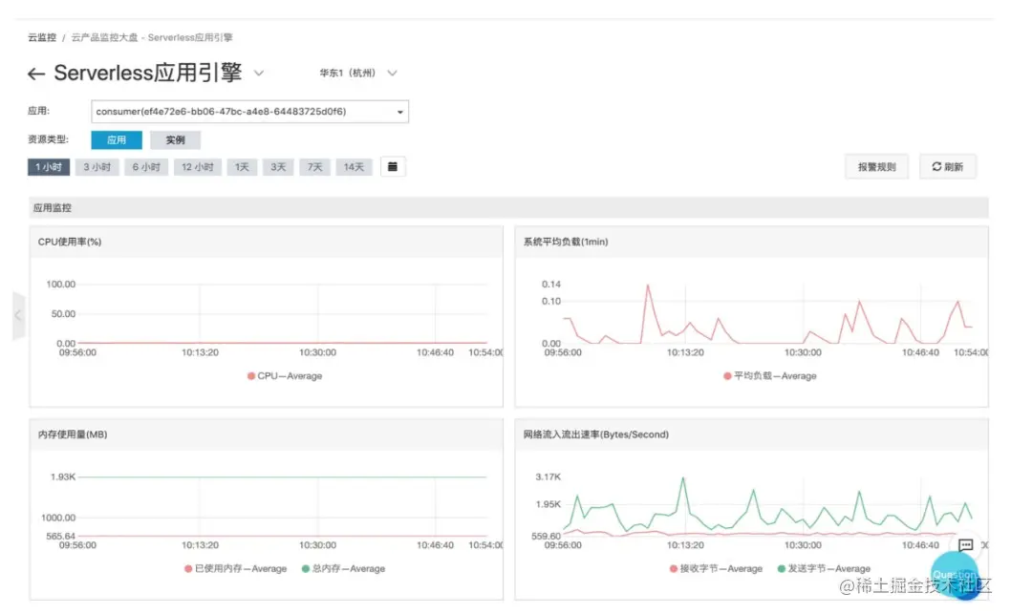Toggle 接收字节—Average legend series
1011x614 pixels.
point(716,569)
